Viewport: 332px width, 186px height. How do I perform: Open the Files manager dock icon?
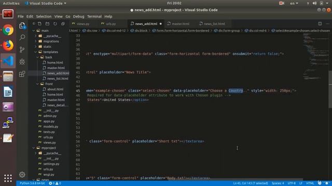click(x=8, y=76)
